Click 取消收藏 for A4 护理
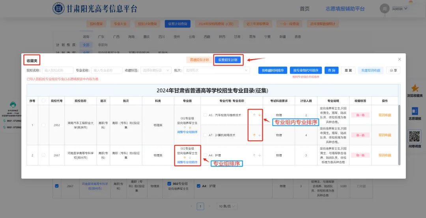 [385, 155]
